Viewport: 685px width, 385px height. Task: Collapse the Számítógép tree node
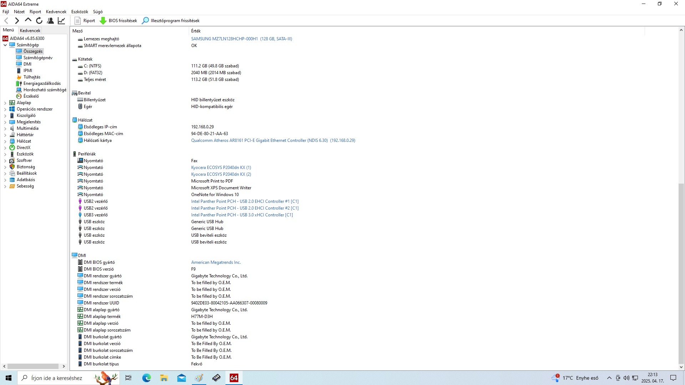[5, 45]
